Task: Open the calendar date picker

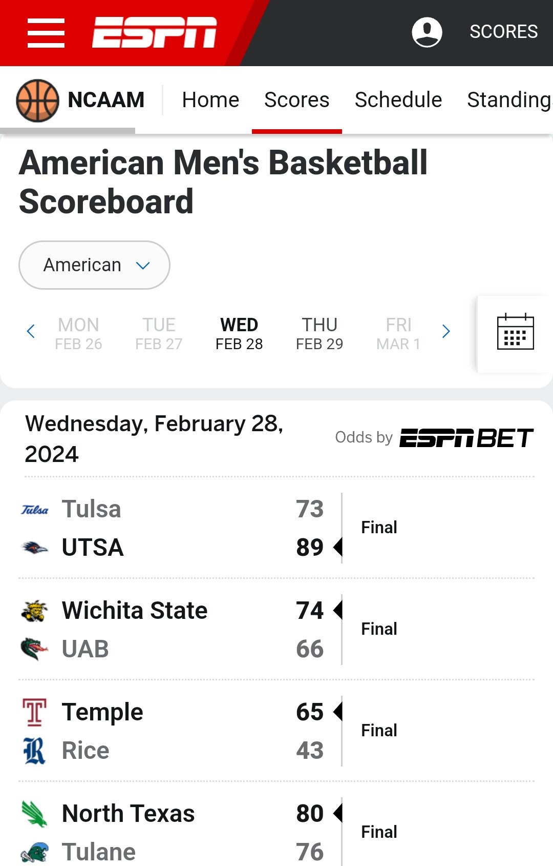Action: click(515, 332)
